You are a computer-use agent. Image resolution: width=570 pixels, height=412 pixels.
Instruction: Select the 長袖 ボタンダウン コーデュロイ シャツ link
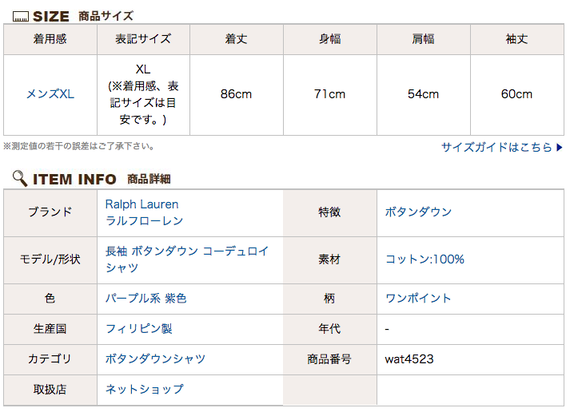tap(187, 259)
